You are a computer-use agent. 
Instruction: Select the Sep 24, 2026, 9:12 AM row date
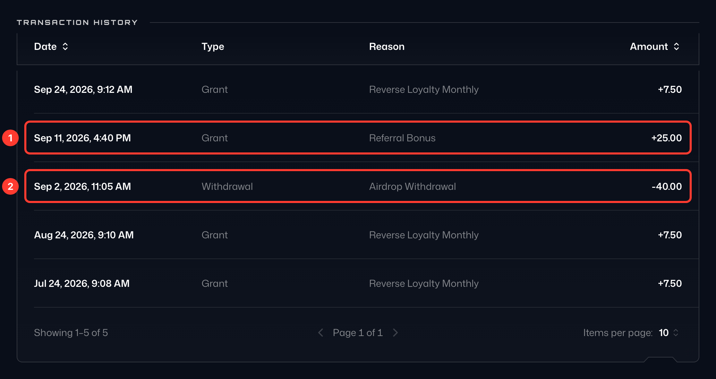[x=83, y=89]
